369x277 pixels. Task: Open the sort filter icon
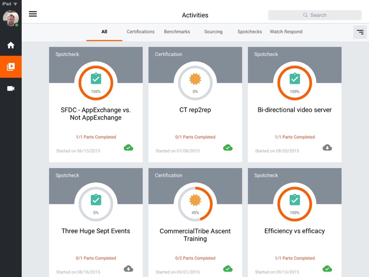[360, 32]
